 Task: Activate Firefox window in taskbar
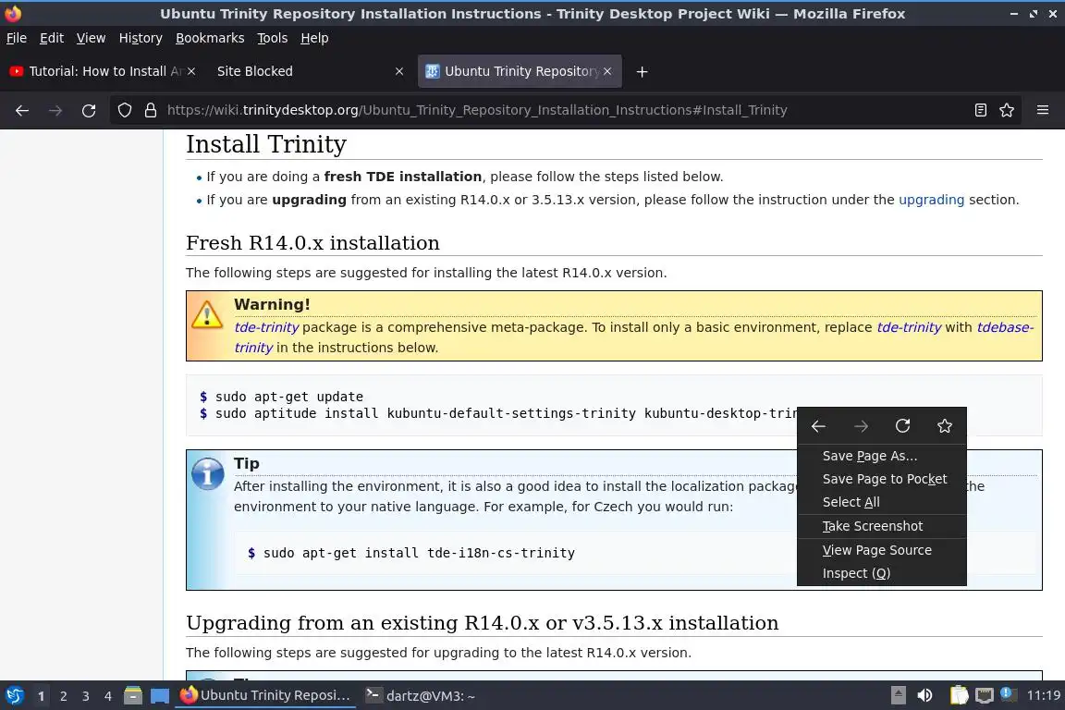tap(265, 696)
